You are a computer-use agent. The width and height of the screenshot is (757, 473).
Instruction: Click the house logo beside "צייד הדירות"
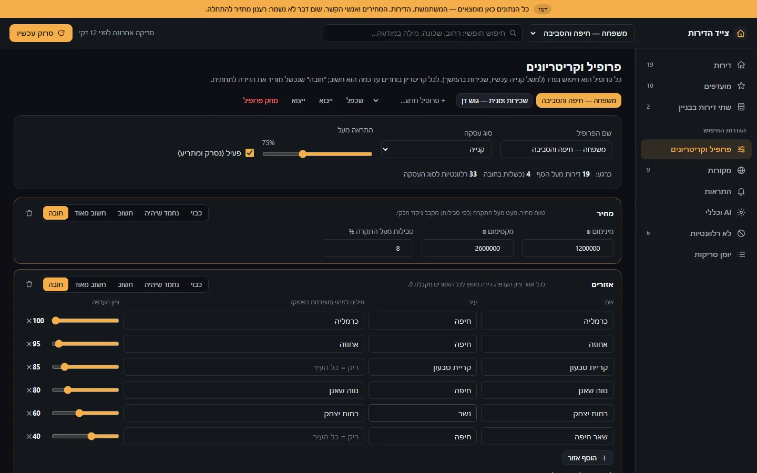click(x=741, y=33)
